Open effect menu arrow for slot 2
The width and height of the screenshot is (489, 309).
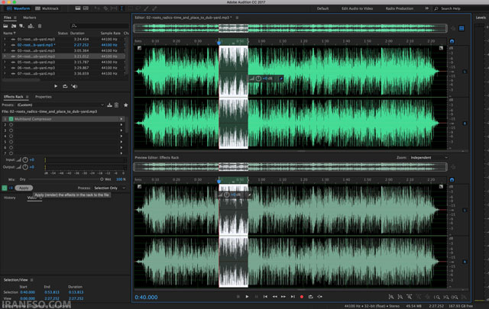pos(121,124)
